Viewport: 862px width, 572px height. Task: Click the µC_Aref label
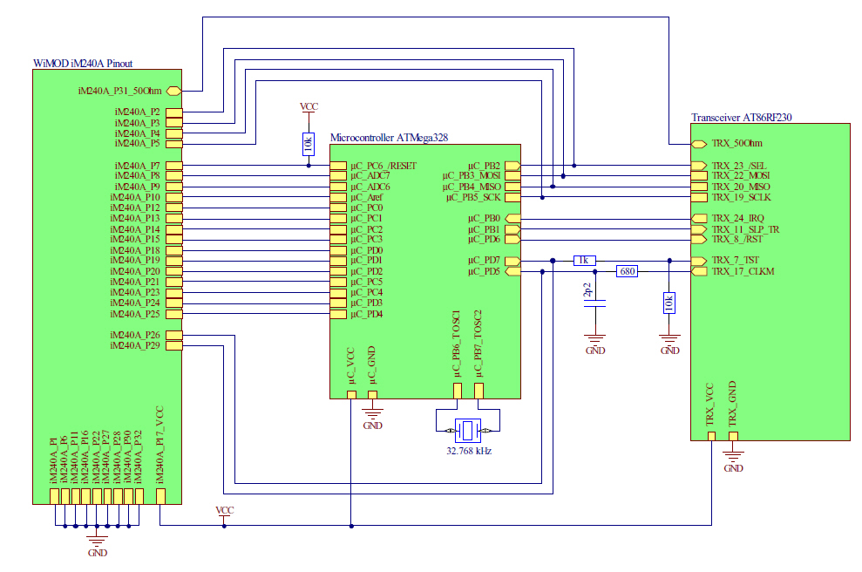coord(366,197)
